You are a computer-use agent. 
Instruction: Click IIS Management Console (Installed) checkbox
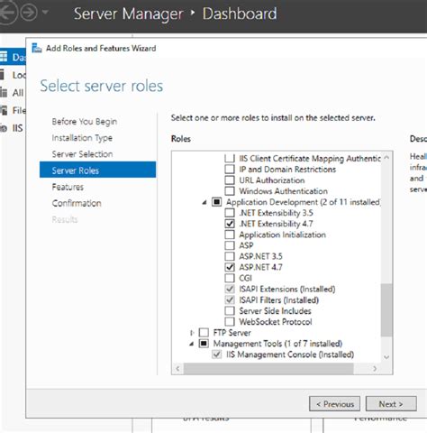216,355
